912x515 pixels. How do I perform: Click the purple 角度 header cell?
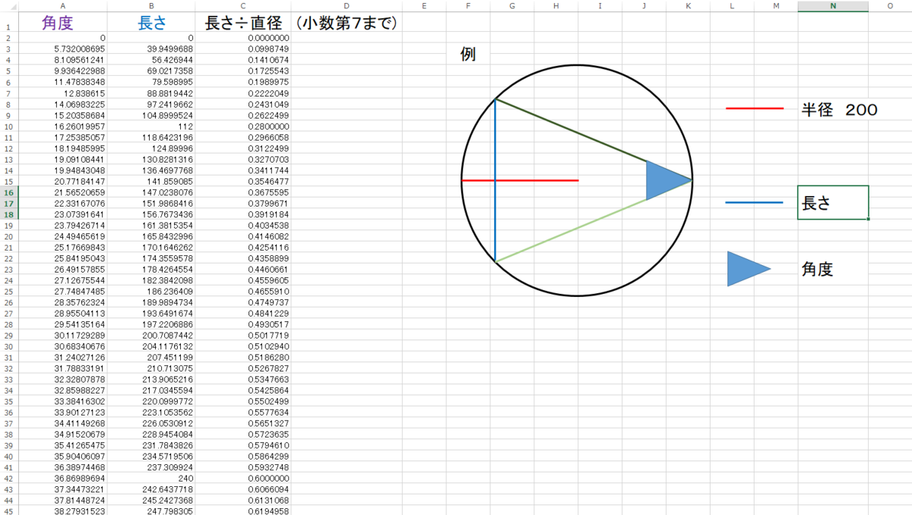point(62,23)
